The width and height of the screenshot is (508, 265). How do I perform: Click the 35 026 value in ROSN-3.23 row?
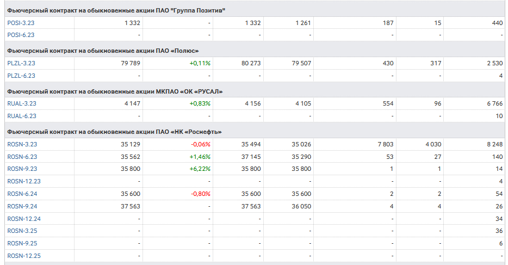(301, 144)
